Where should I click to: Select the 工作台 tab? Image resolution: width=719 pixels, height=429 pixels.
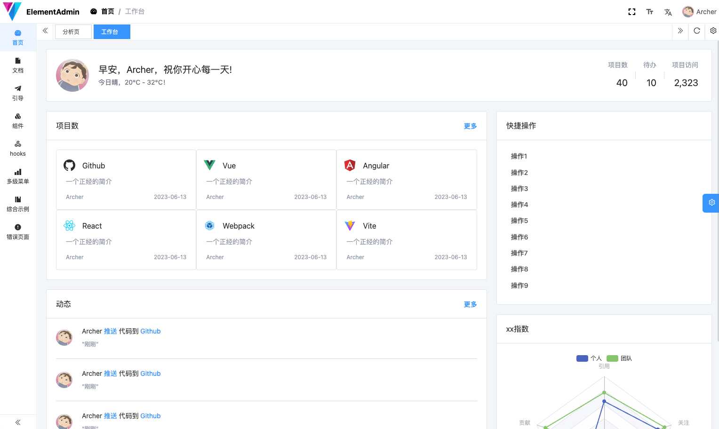[x=112, y=32]
